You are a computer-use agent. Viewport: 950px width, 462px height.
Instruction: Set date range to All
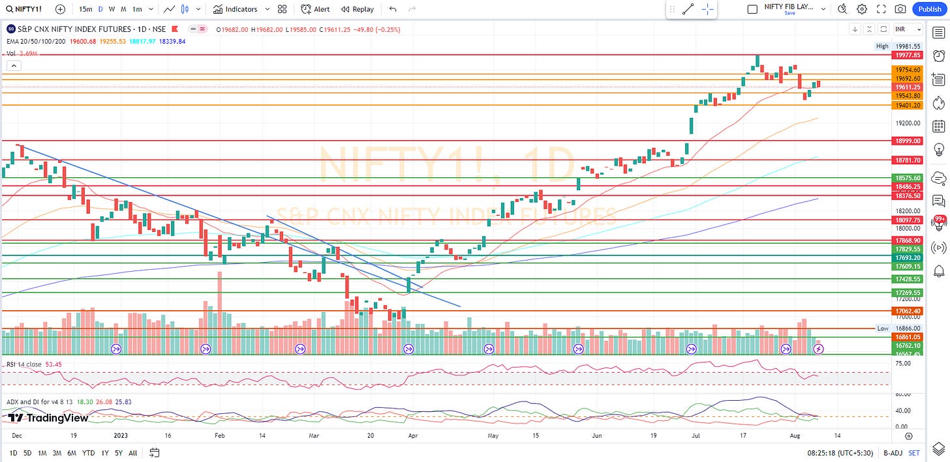[x=133, y=452]
